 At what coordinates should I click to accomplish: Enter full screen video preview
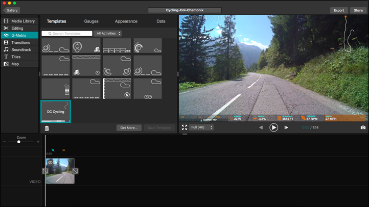tap(184, 127)
